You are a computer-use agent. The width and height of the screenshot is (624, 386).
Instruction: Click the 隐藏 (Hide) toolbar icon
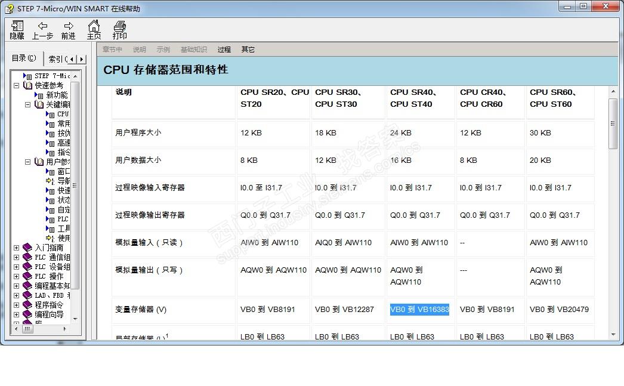pyautogui.click(x=17, y=30)
